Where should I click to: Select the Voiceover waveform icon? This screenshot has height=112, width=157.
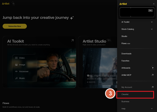pyautogui.click(x=16, y=71)
